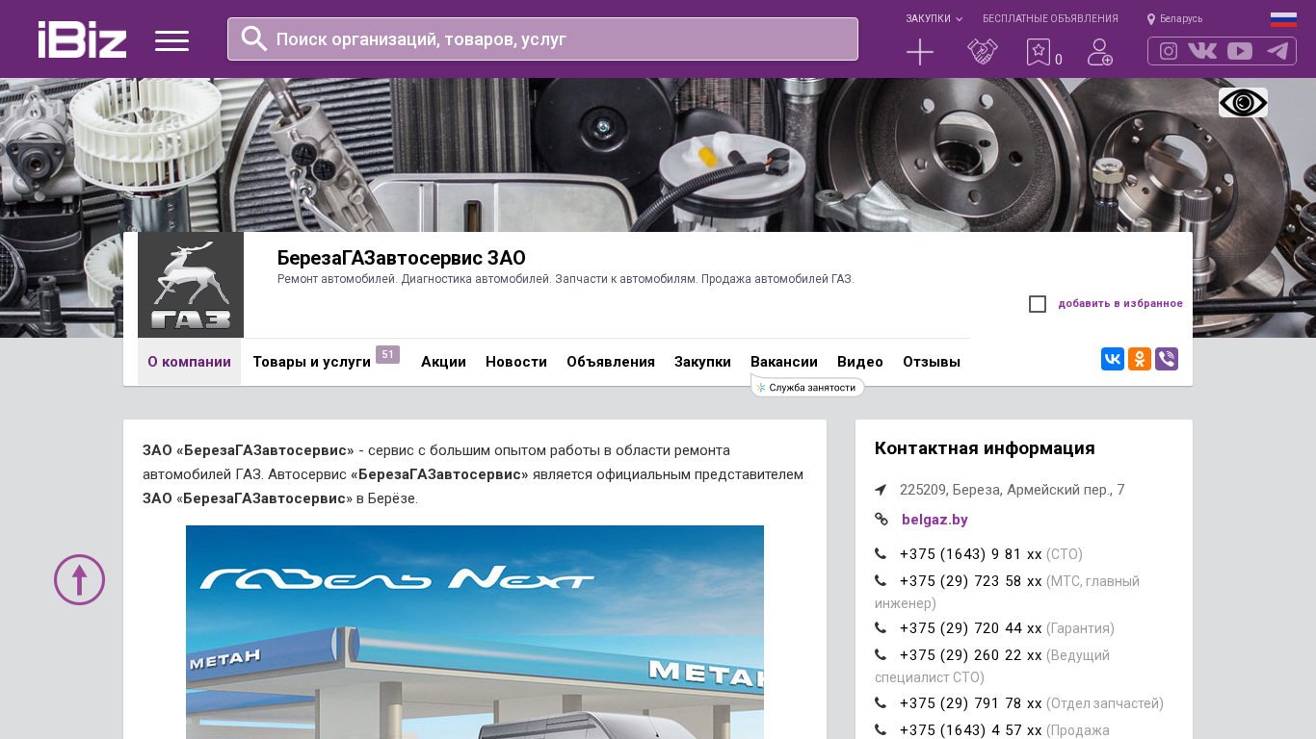Screen dimensions: 1316x739
Task: Click the scroll-to-top arrow button
Action: (x=79, y=579)
